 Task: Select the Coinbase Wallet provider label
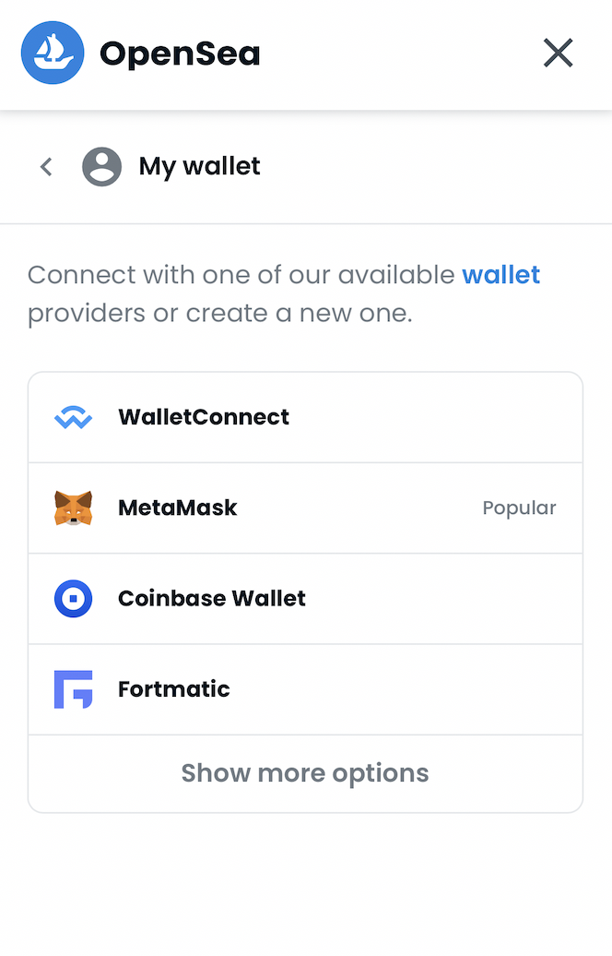[212, 599]
